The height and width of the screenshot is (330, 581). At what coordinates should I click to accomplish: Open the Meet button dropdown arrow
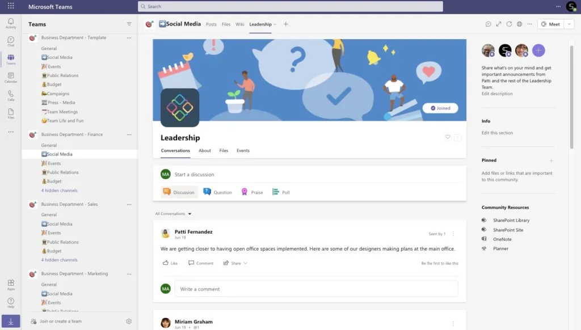[569, 24]
